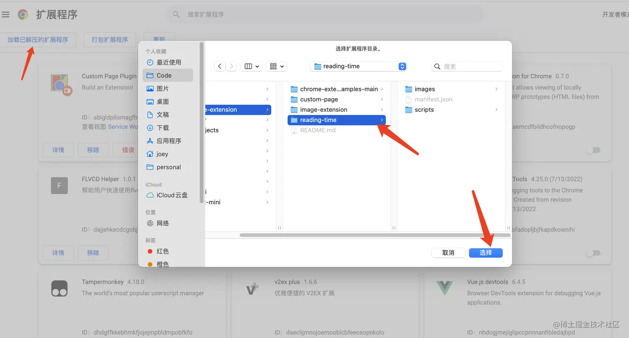The width and height of the screenshot is (629, 338).
Task: Select images folder
Action: point(451,89)
